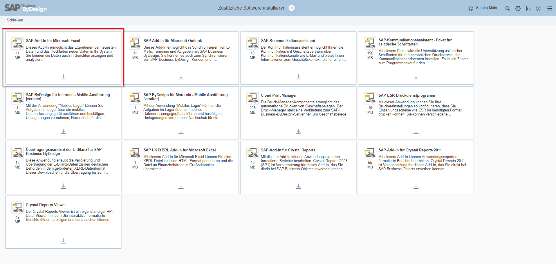Screen dimensions: 556x264
Task: Click the 205 MB size label
Action: tap(253, 110)
